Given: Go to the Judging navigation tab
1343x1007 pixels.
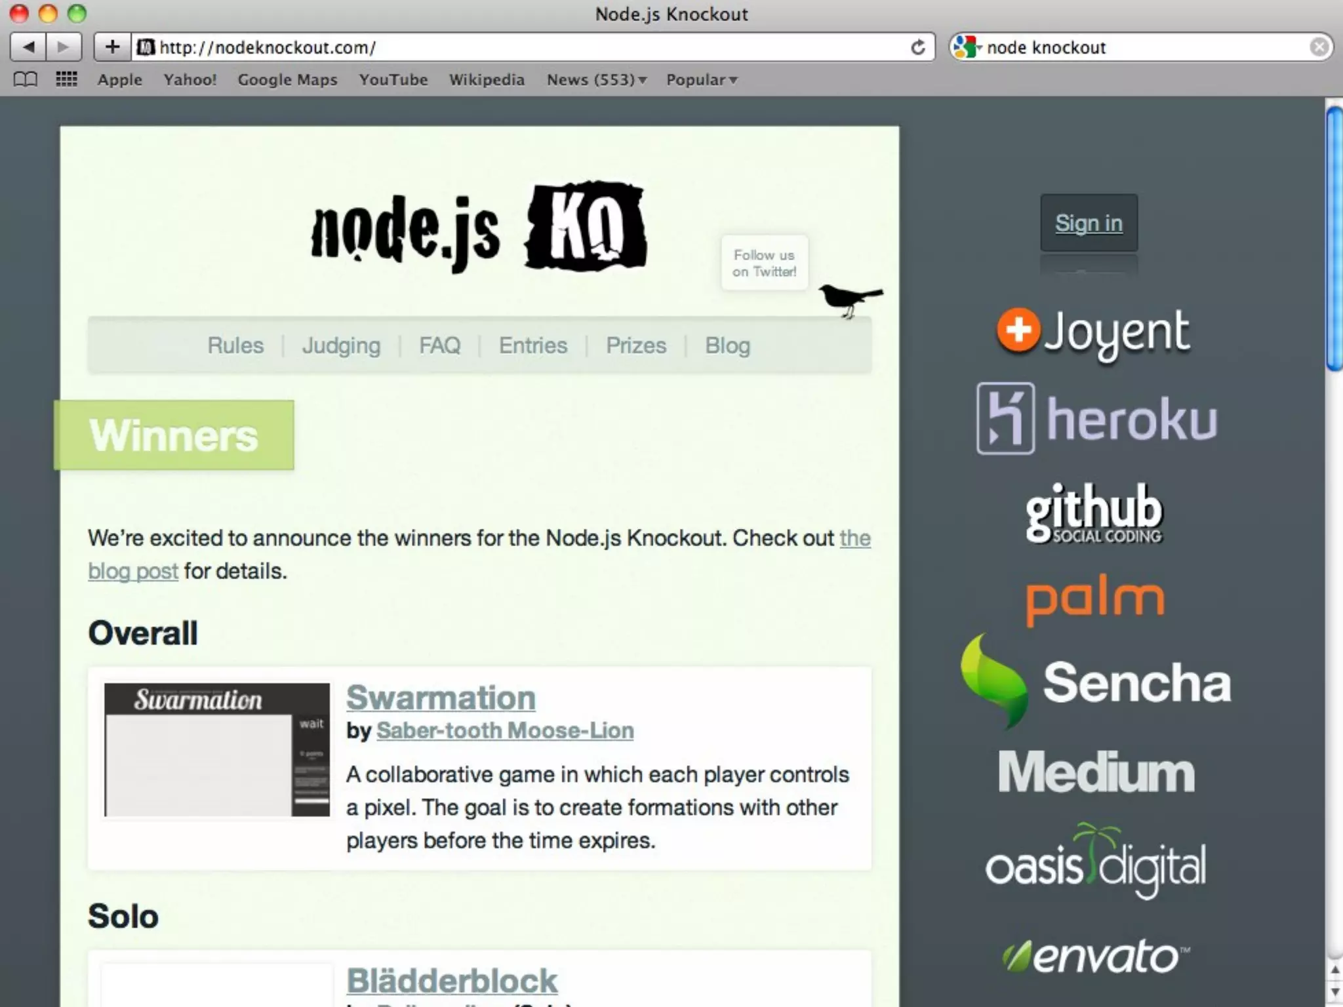Looking at the screenshot, I should click(341, 346).
